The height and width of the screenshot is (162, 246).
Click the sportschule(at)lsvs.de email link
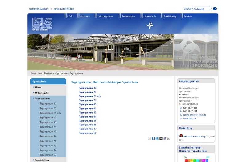coord(194,115)
